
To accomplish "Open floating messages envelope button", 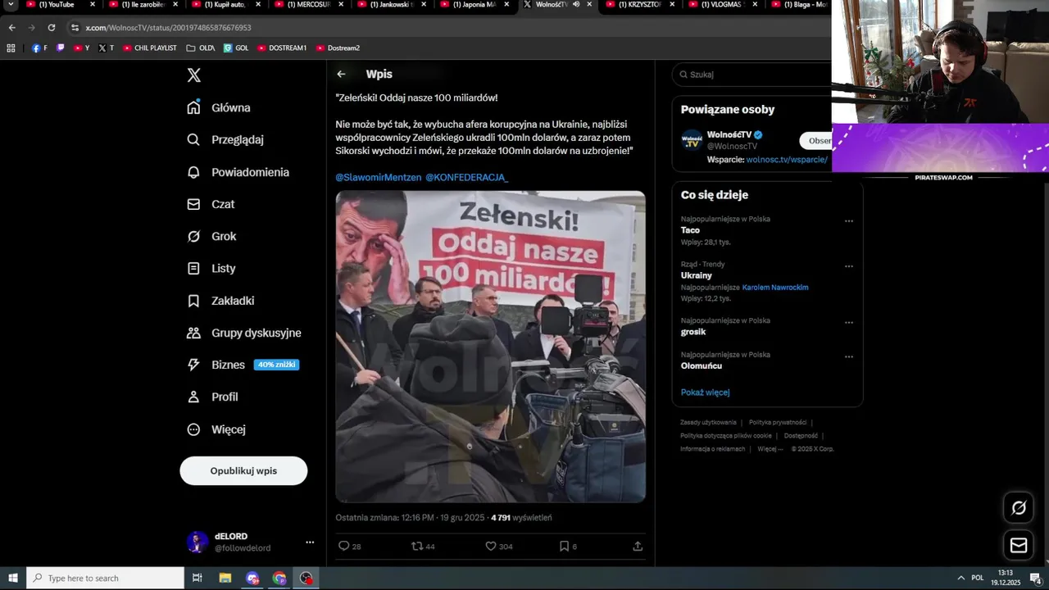I will click(x=1019, y=545).
